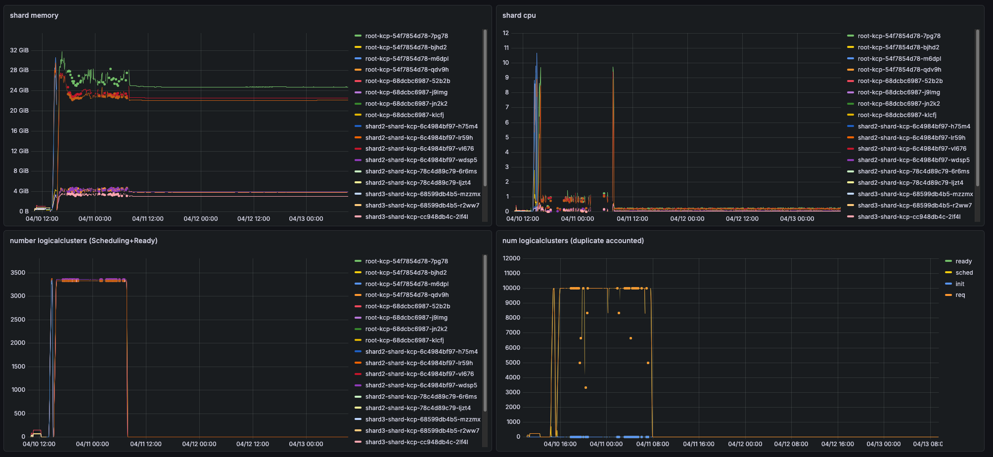
Task: Toggle the ready series in duplicate accounted legend
Action: click(x=963, y=261)
